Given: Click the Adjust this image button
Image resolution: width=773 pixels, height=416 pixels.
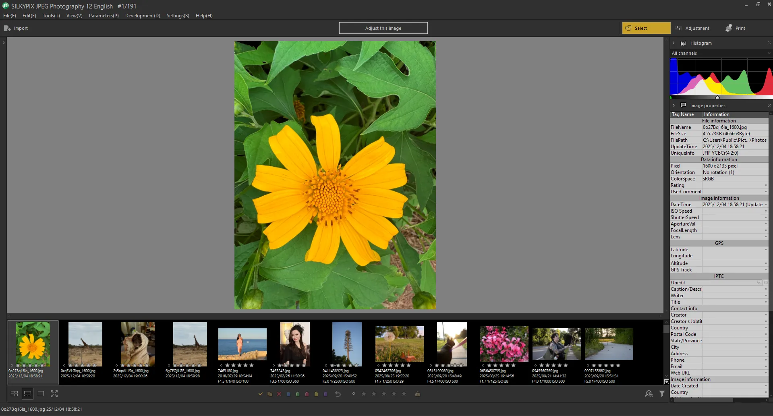Looking at the screenshot, I should 383,28.
